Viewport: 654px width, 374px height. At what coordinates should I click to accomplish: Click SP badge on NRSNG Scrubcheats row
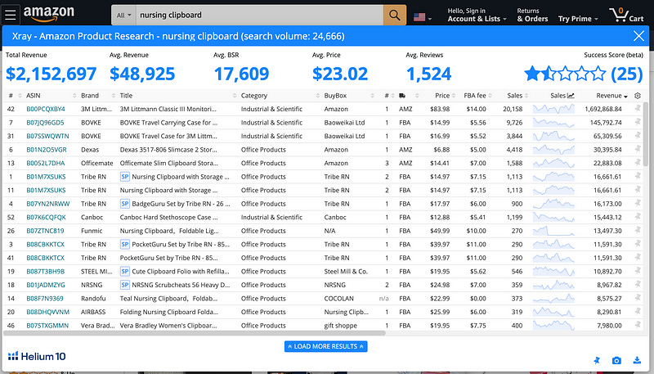125,285
